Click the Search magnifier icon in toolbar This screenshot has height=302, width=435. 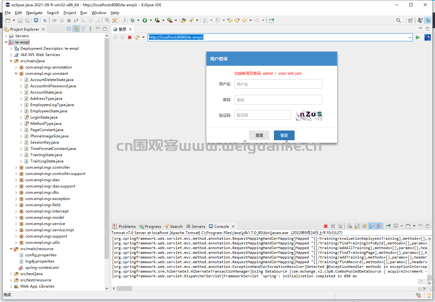tap(398, 20)
